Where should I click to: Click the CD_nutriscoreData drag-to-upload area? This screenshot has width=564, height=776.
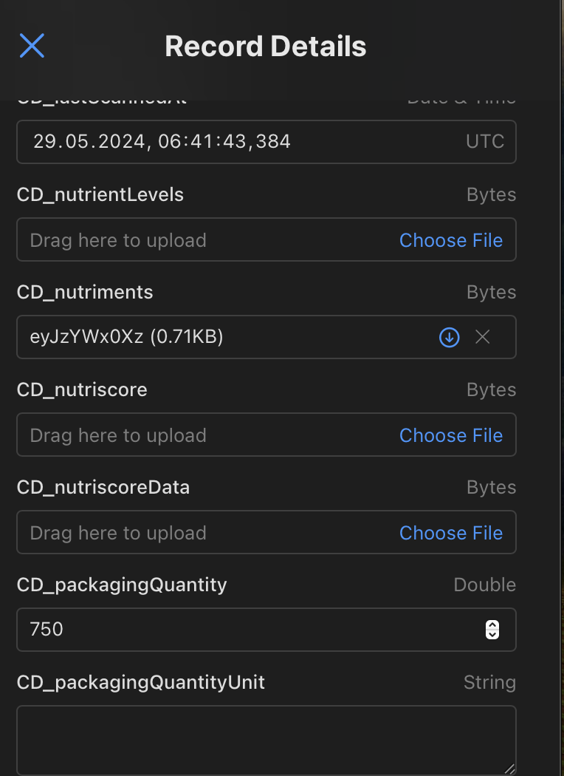click(118, 533)
